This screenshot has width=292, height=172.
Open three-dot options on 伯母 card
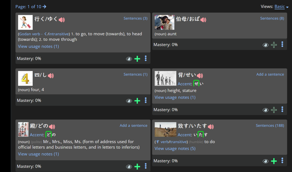[282, 44]
